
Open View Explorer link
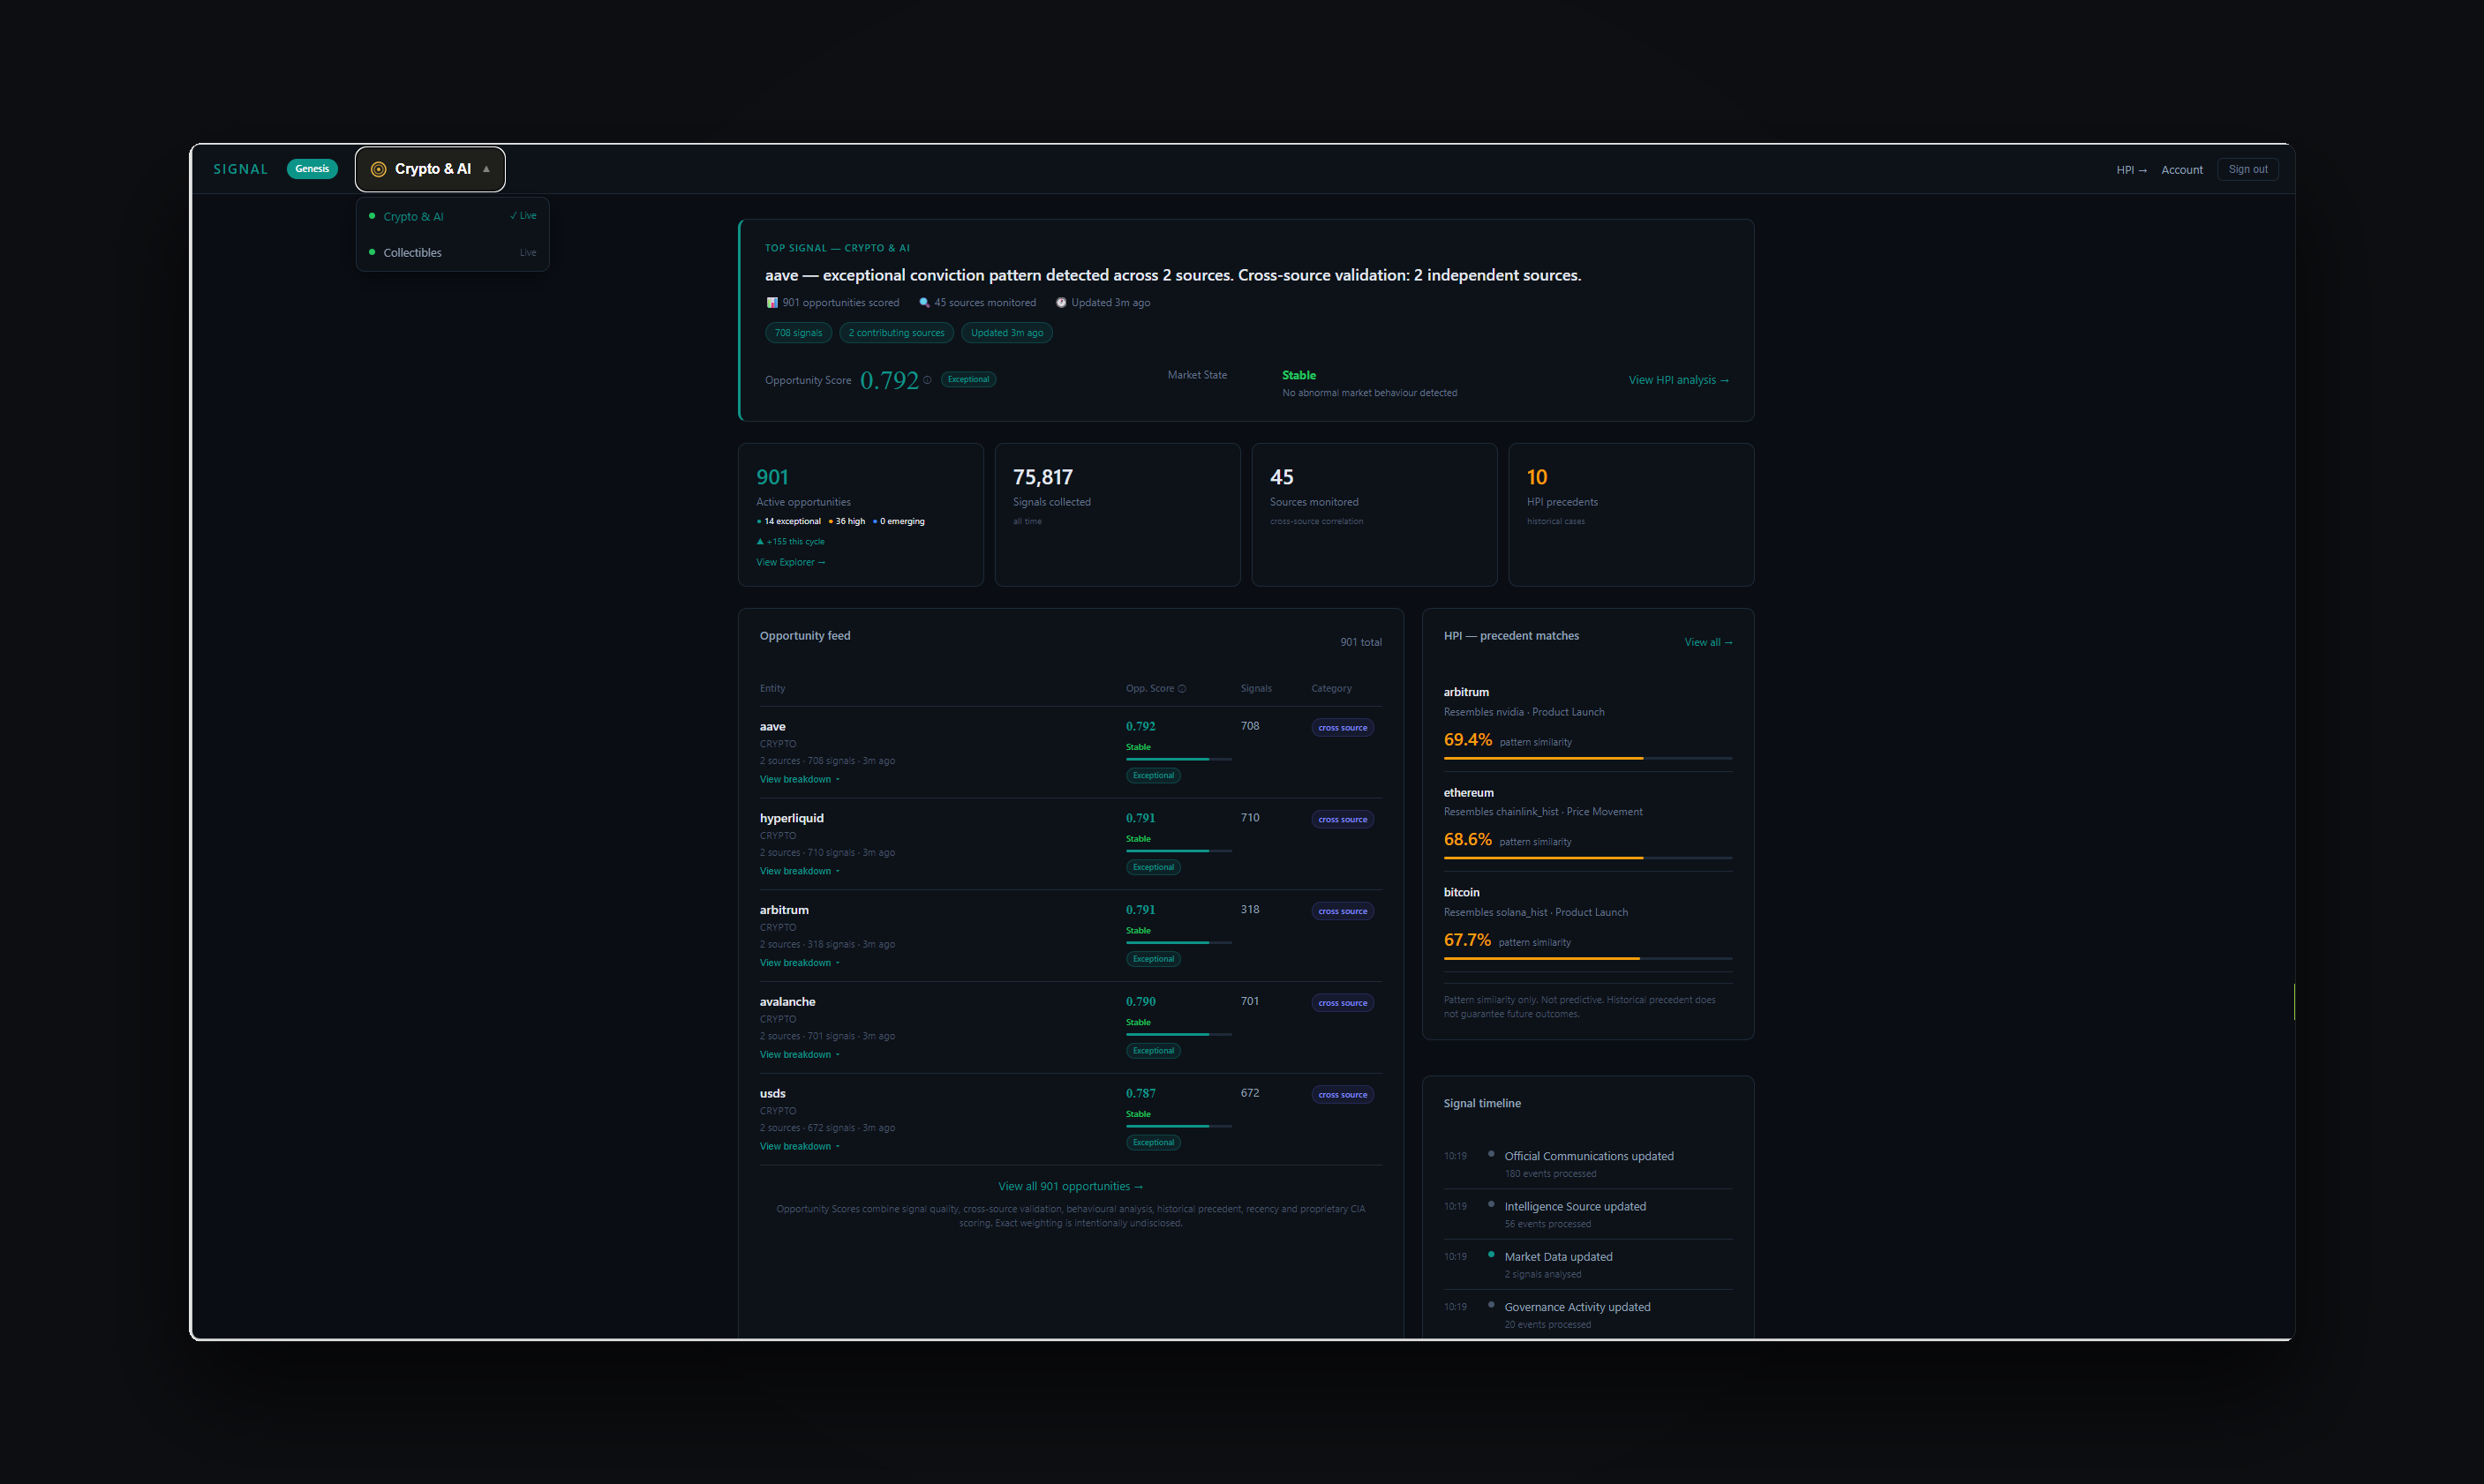(x=790, y=563)
